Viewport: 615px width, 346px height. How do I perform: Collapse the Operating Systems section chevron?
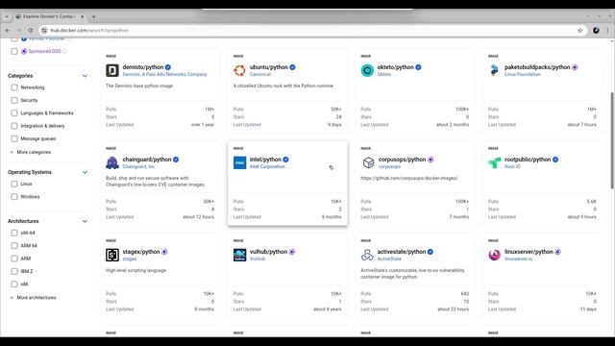(85, 172)
